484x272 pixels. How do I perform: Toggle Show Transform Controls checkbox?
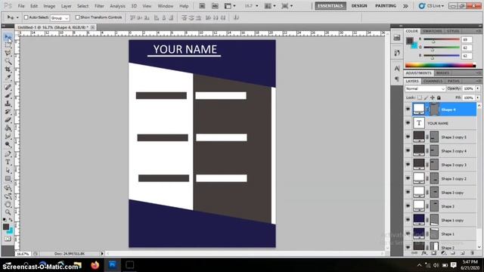pos(77,17)
